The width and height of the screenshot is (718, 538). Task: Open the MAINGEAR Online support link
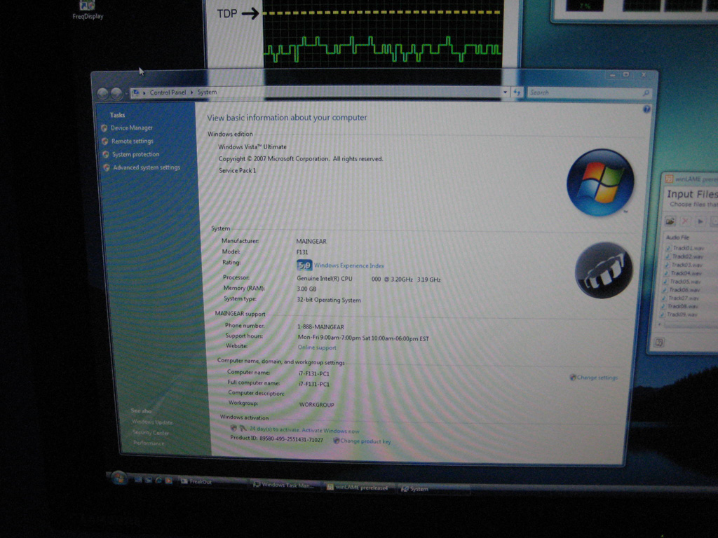point(317,347)
